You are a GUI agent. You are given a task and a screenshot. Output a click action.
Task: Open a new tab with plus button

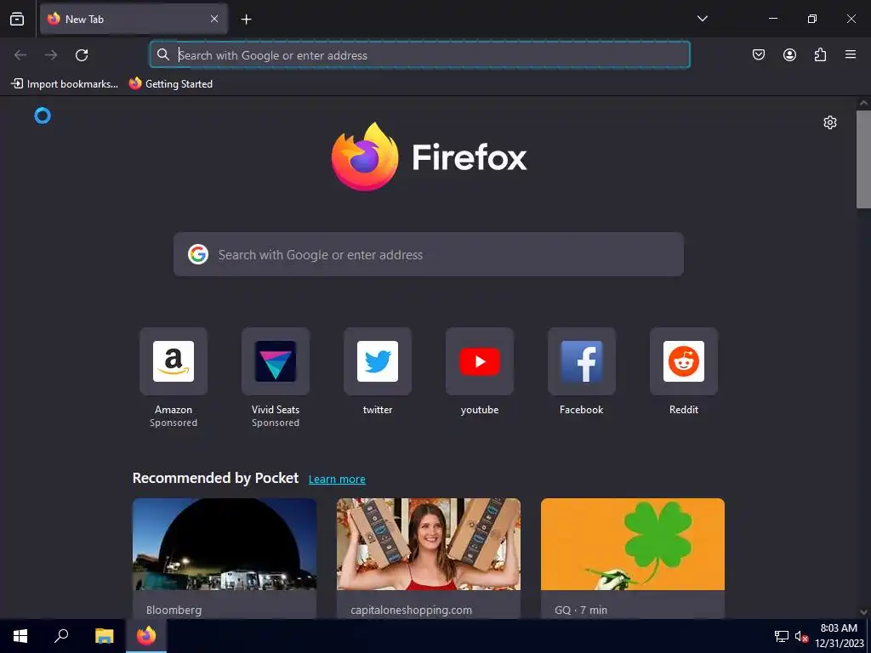246,20
